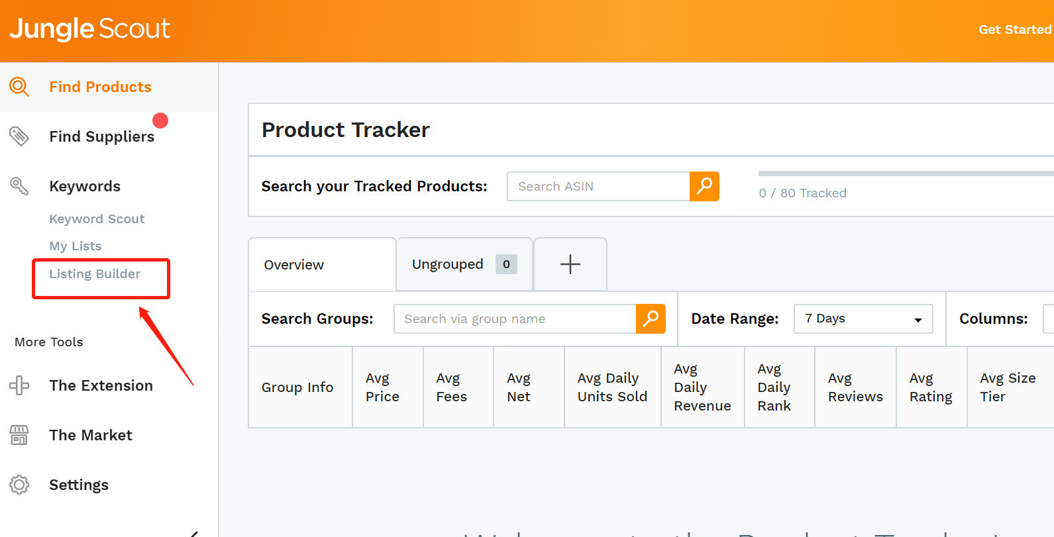Click The Extension plus-shaped icon

tap(19, 385)
